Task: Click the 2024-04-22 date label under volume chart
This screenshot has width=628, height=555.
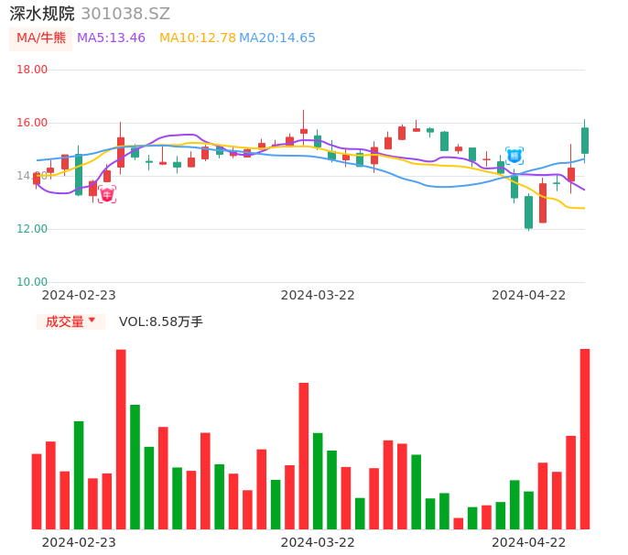Action: (529, 542)
